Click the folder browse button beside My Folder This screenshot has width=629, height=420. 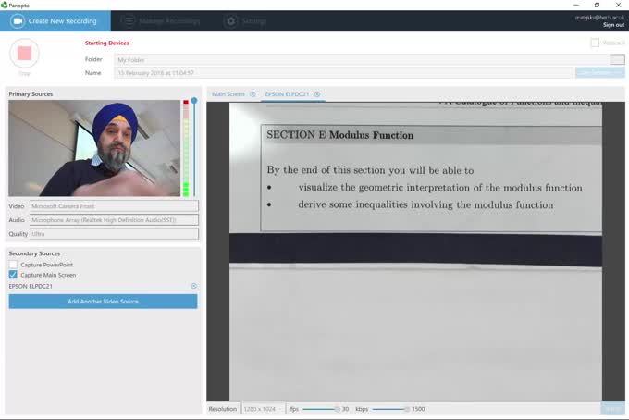[x=617, y=59]
